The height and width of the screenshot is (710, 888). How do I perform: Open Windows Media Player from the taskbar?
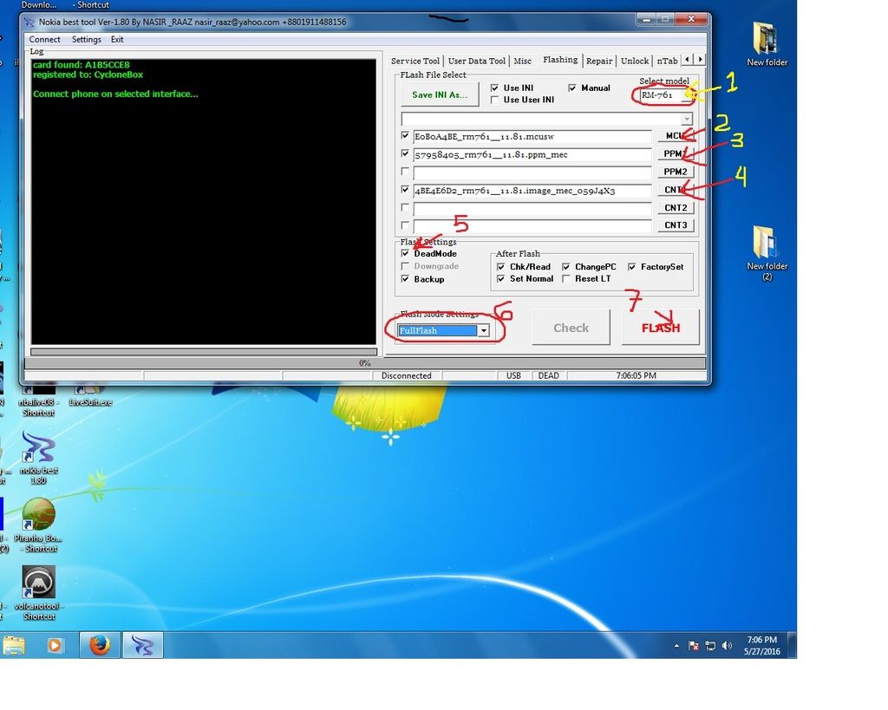tap(55, 645)
